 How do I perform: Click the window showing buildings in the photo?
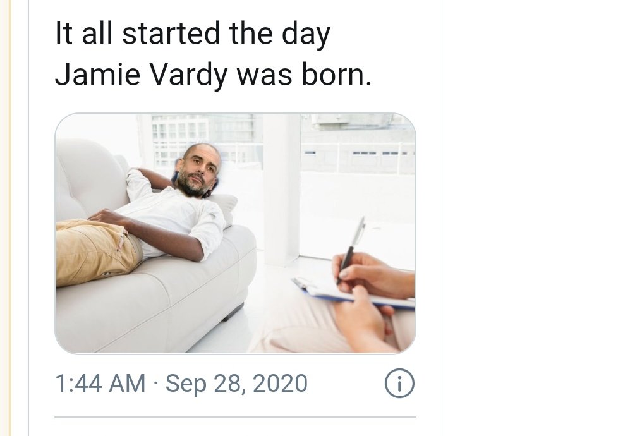click(207, 139)
